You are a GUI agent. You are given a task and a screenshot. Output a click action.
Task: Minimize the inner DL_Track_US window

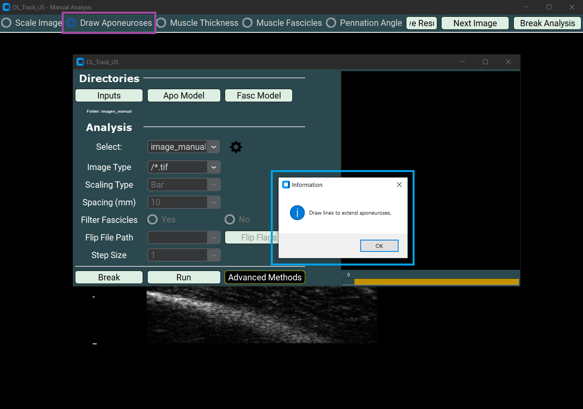pyautogui.click(x=462, y=62)
